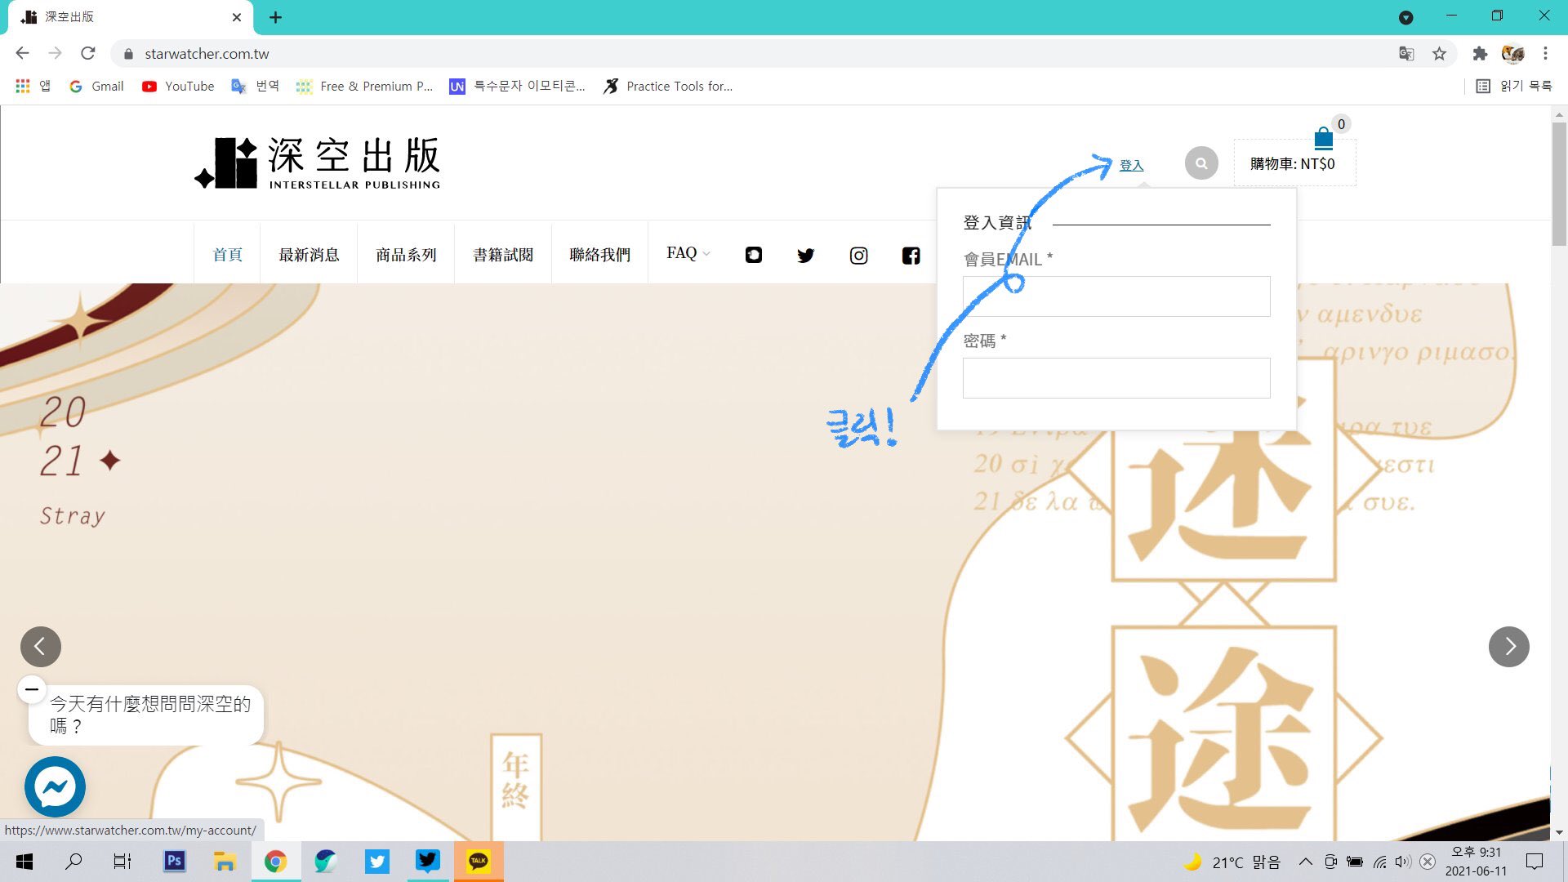Viewport: 1568px width, 882px height.
Task: Open the Chrome three-dot menu
Action: tap(1545, 54)
